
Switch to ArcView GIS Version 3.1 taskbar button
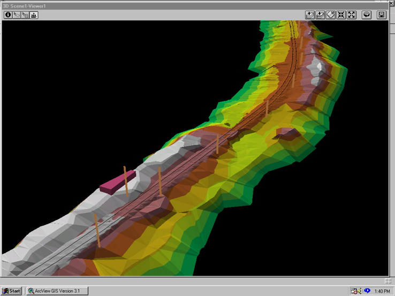pos(57,291)
